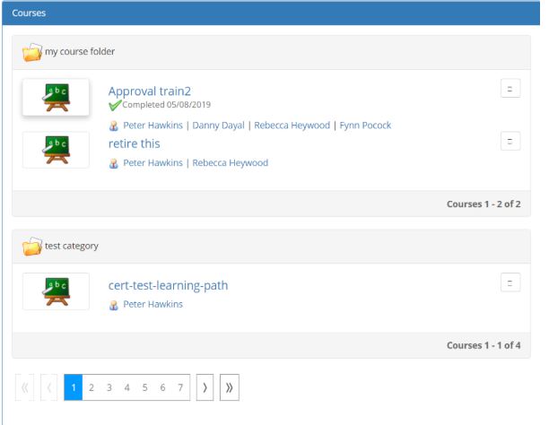Open the retire this course
Image resolution: width=549 pixels, height=425 pixels.
pos(134,143)
